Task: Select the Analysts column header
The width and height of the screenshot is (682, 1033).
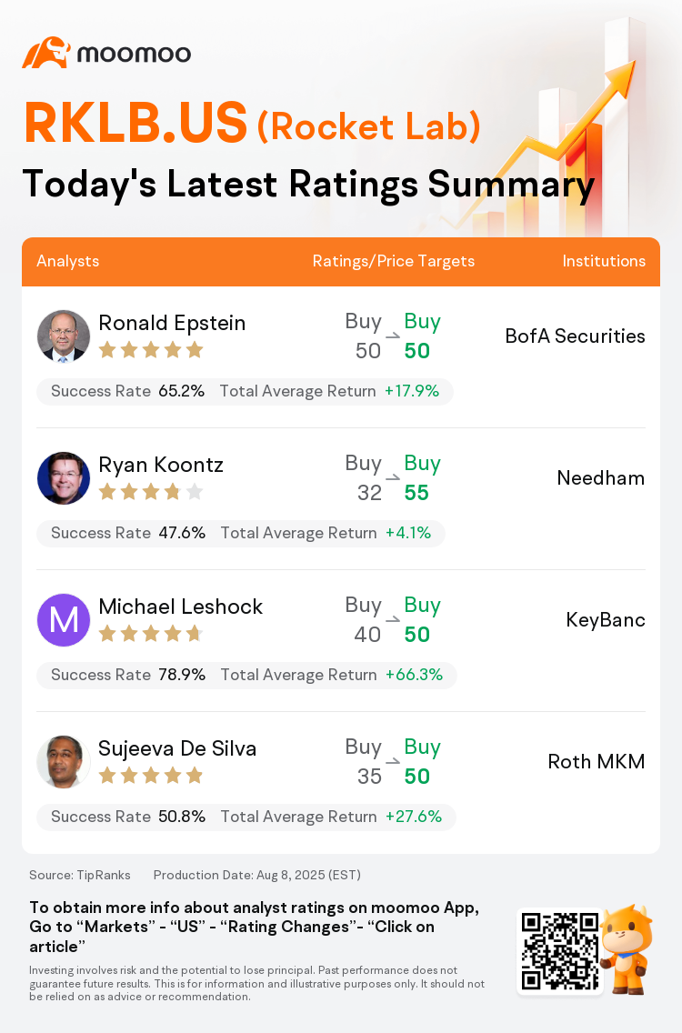Action: pyautogui.click(x=68, y=261)
